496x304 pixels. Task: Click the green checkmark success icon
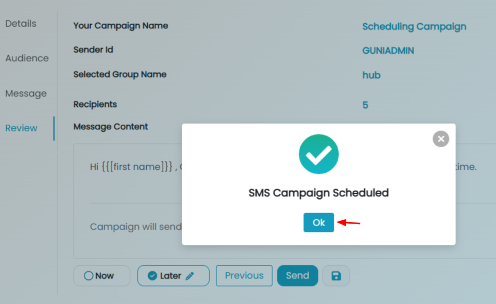point(318,154)
